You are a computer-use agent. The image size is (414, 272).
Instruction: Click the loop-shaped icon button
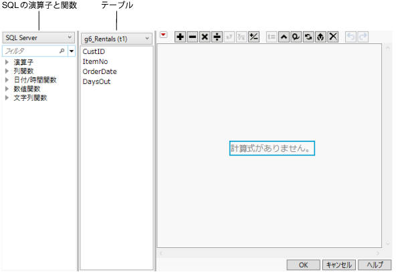296,37
